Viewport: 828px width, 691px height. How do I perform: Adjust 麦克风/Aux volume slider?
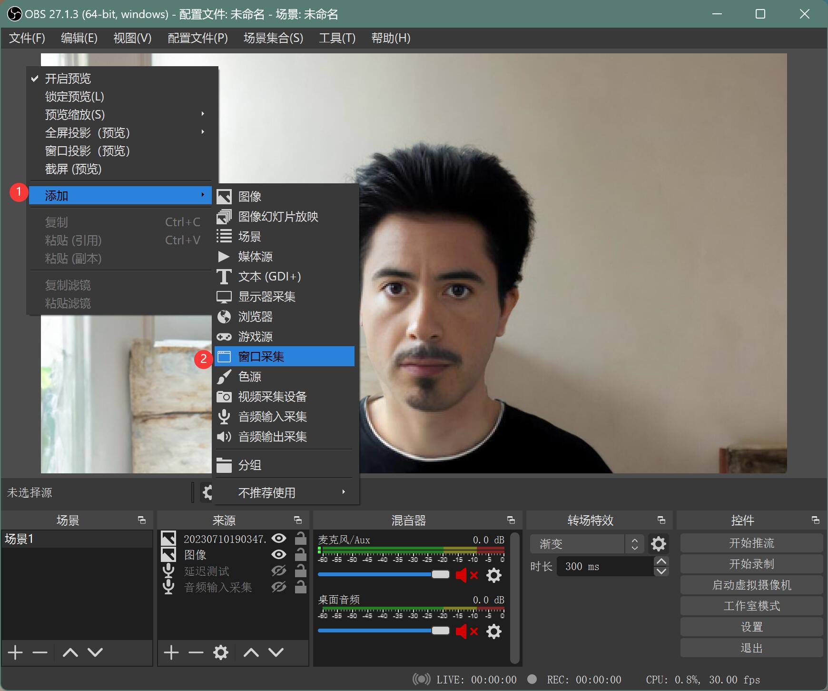pyautogui.click(x=384, y=574)
